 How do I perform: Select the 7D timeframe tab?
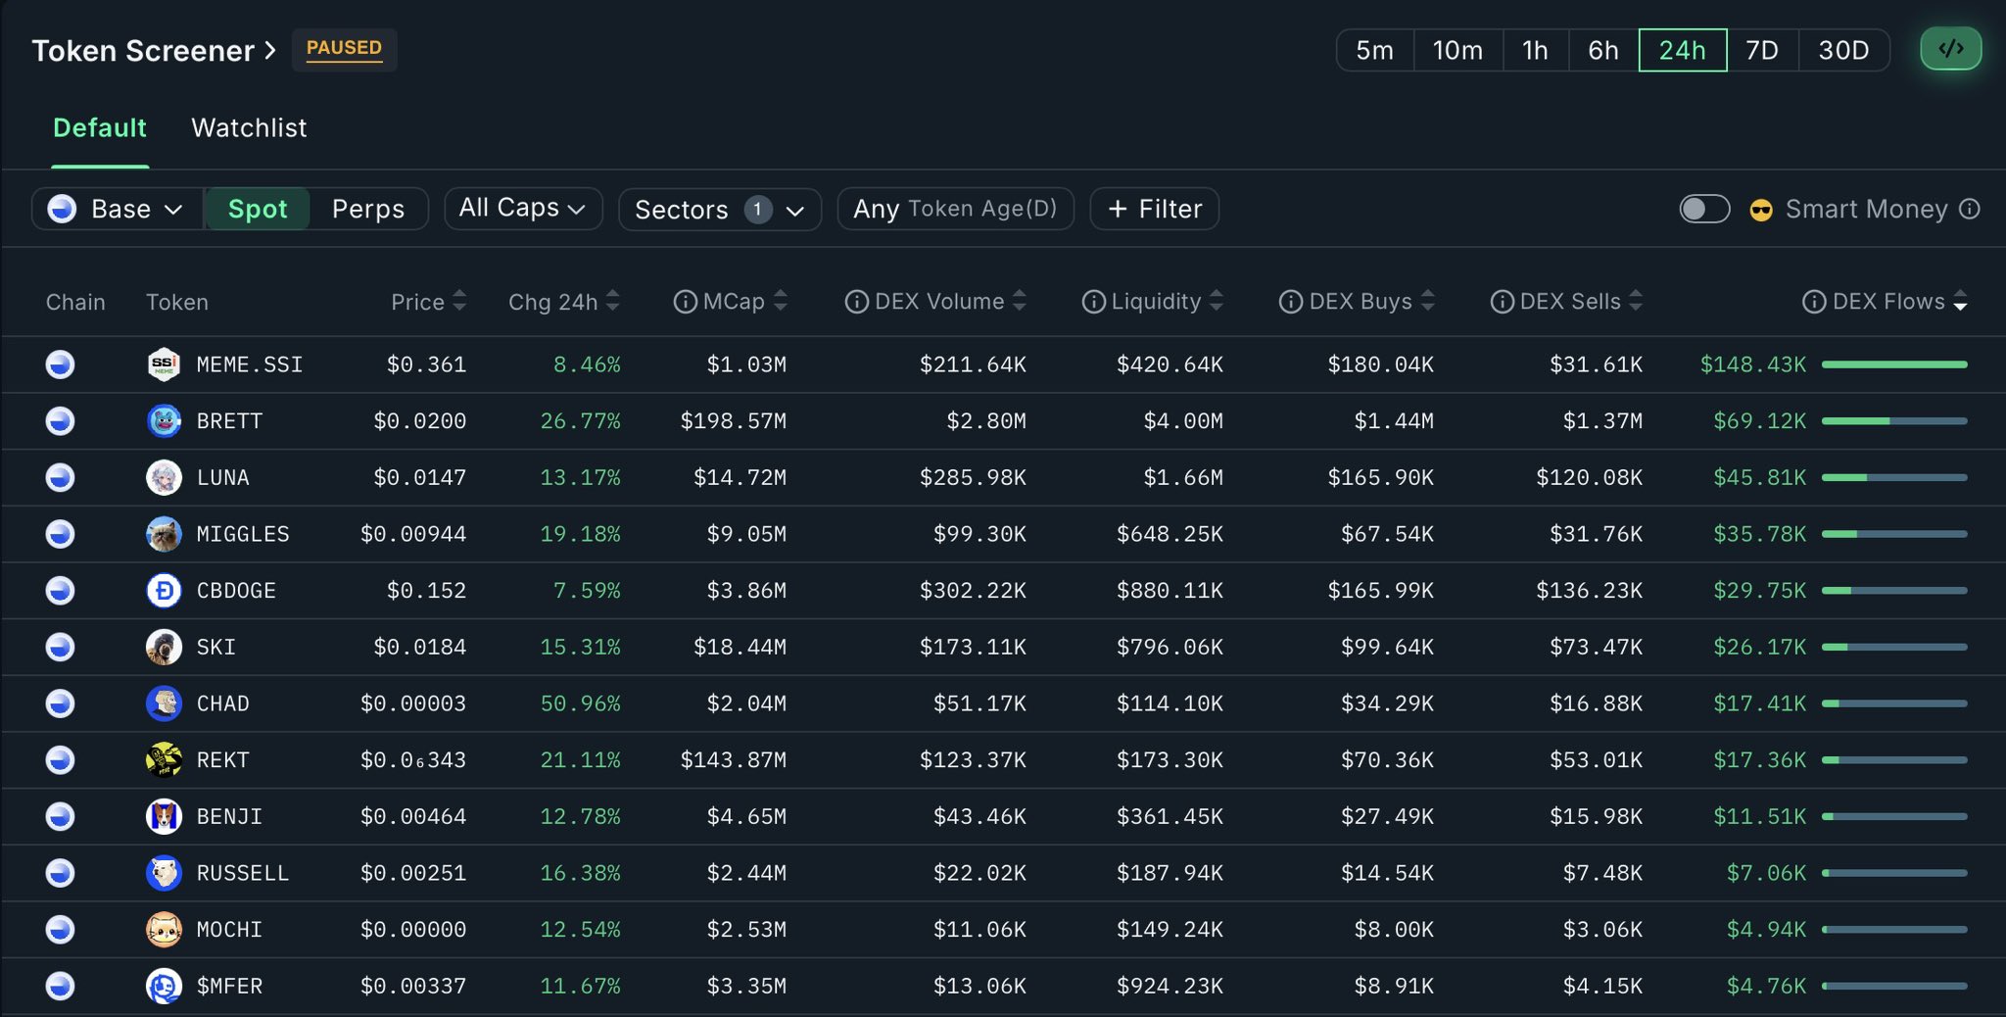[x=1761, y=50]
